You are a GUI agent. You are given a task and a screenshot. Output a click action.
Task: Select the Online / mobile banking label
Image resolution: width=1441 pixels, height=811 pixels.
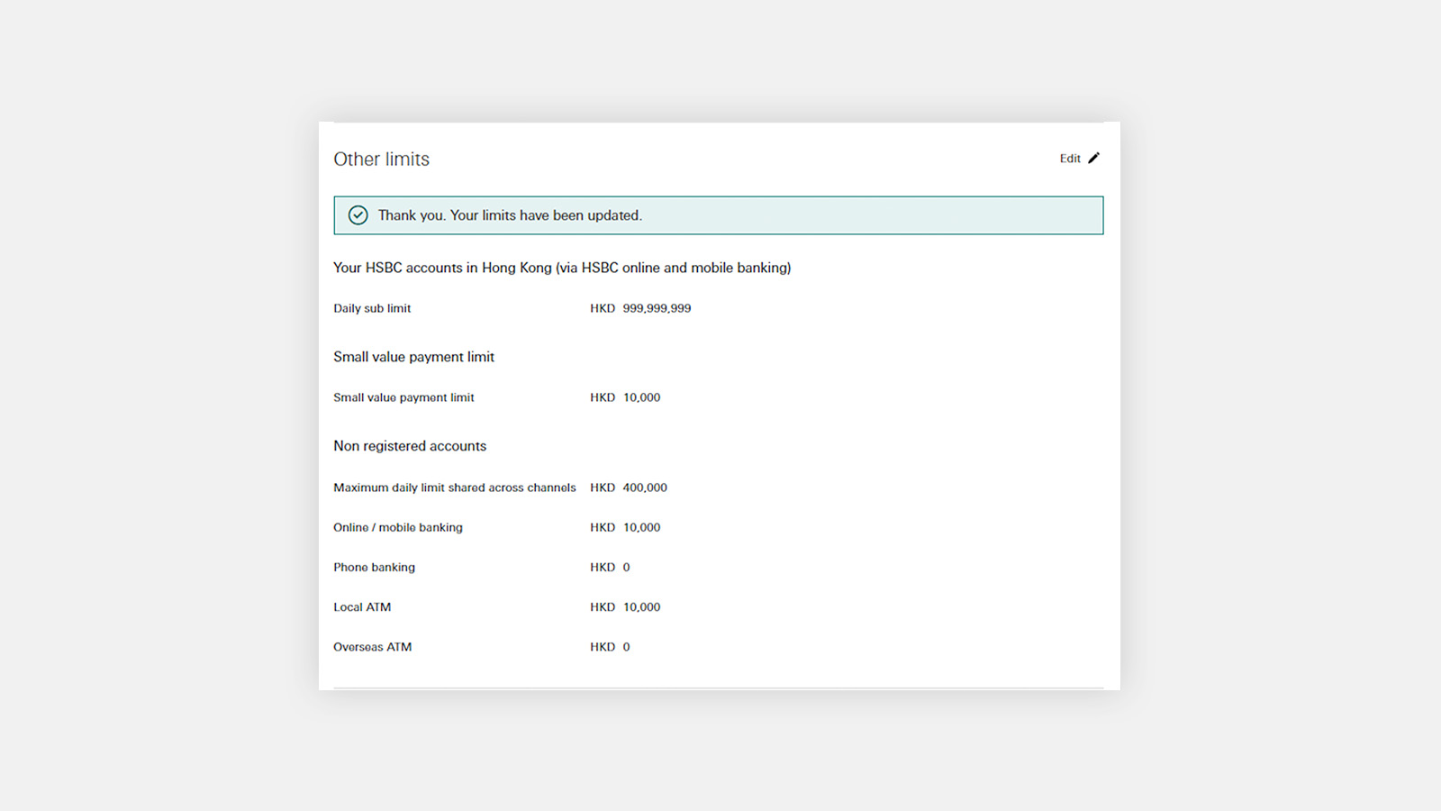coord(398,527)
